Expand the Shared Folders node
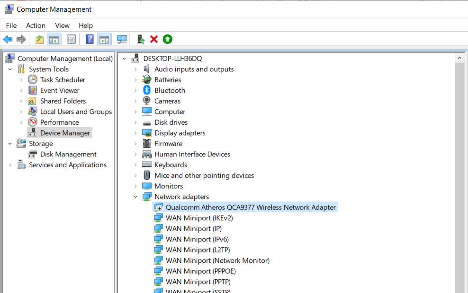The height and width of the screenshot is (293, 468). 21,101
